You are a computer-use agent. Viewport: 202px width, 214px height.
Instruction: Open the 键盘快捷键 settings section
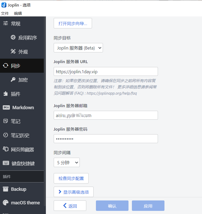22,163
